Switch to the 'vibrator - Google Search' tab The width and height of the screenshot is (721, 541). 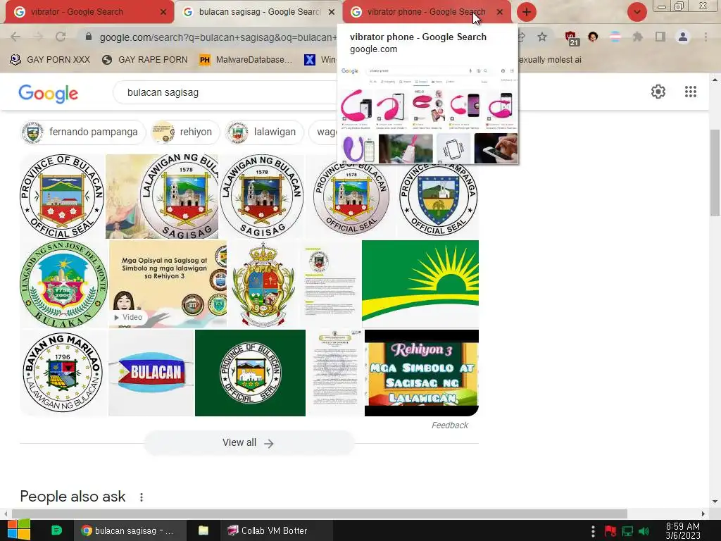tap(87, 12)
